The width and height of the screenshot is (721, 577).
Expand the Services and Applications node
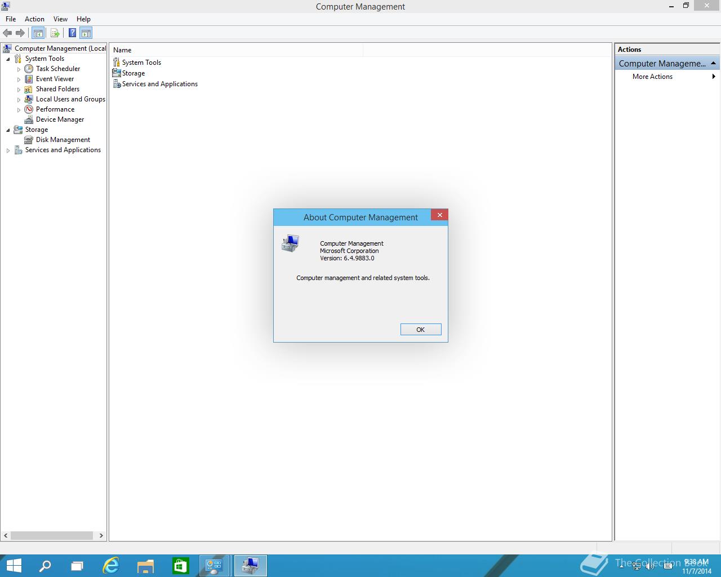click(8, 150)
